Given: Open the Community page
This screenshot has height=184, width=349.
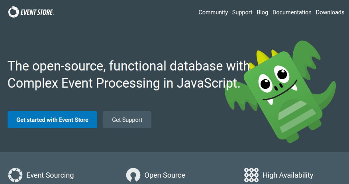Looking at the screenshot, I should 213,12.
